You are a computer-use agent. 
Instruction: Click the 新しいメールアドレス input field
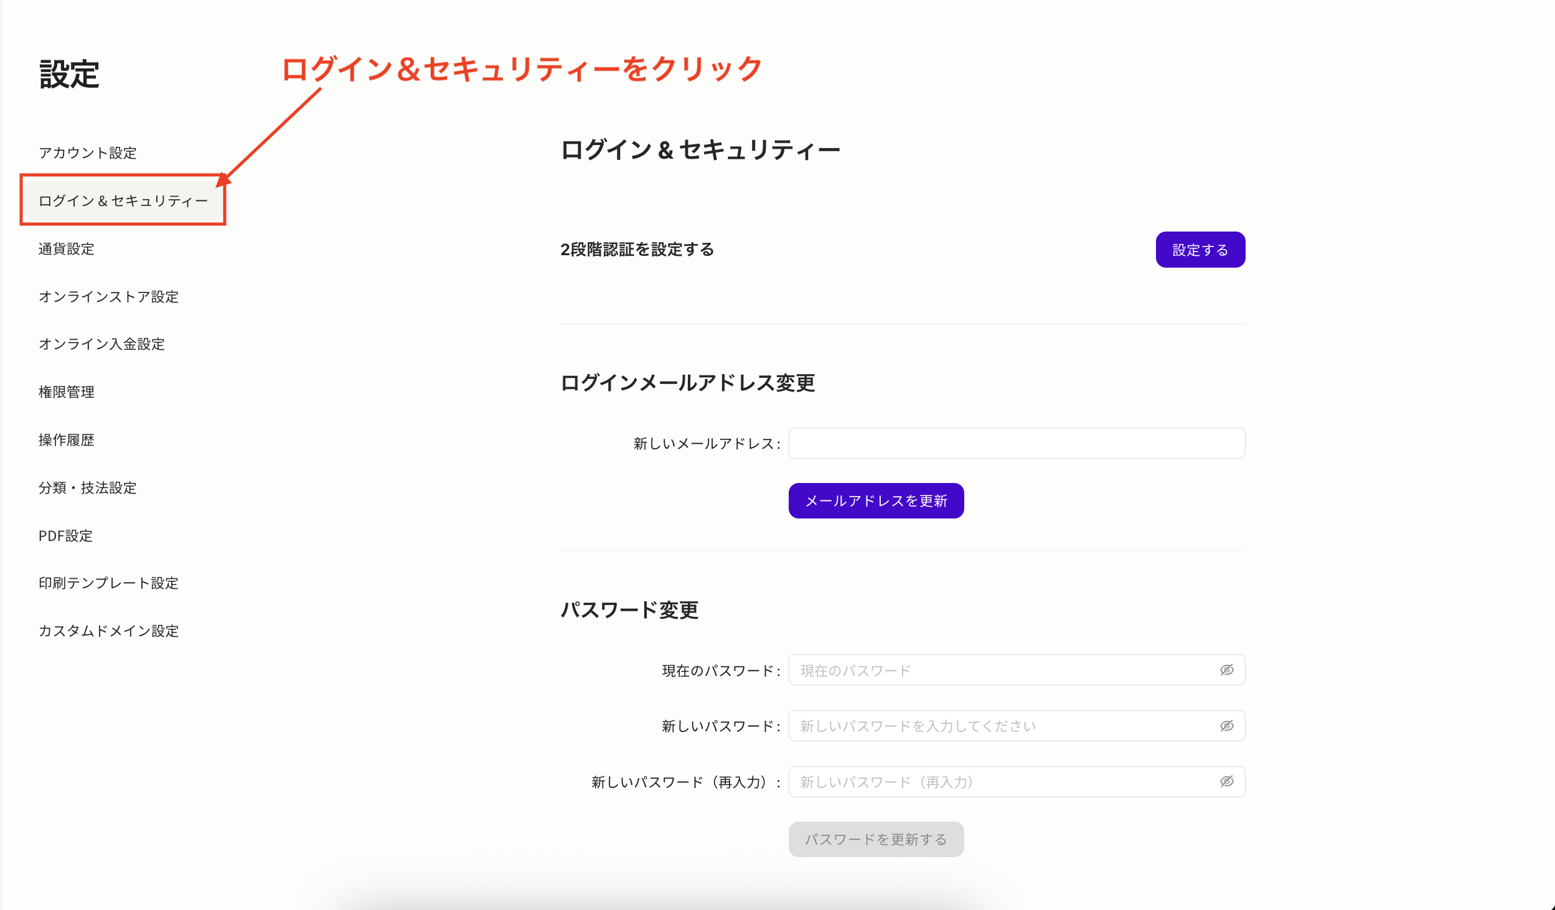click(x=1016, y=443)
